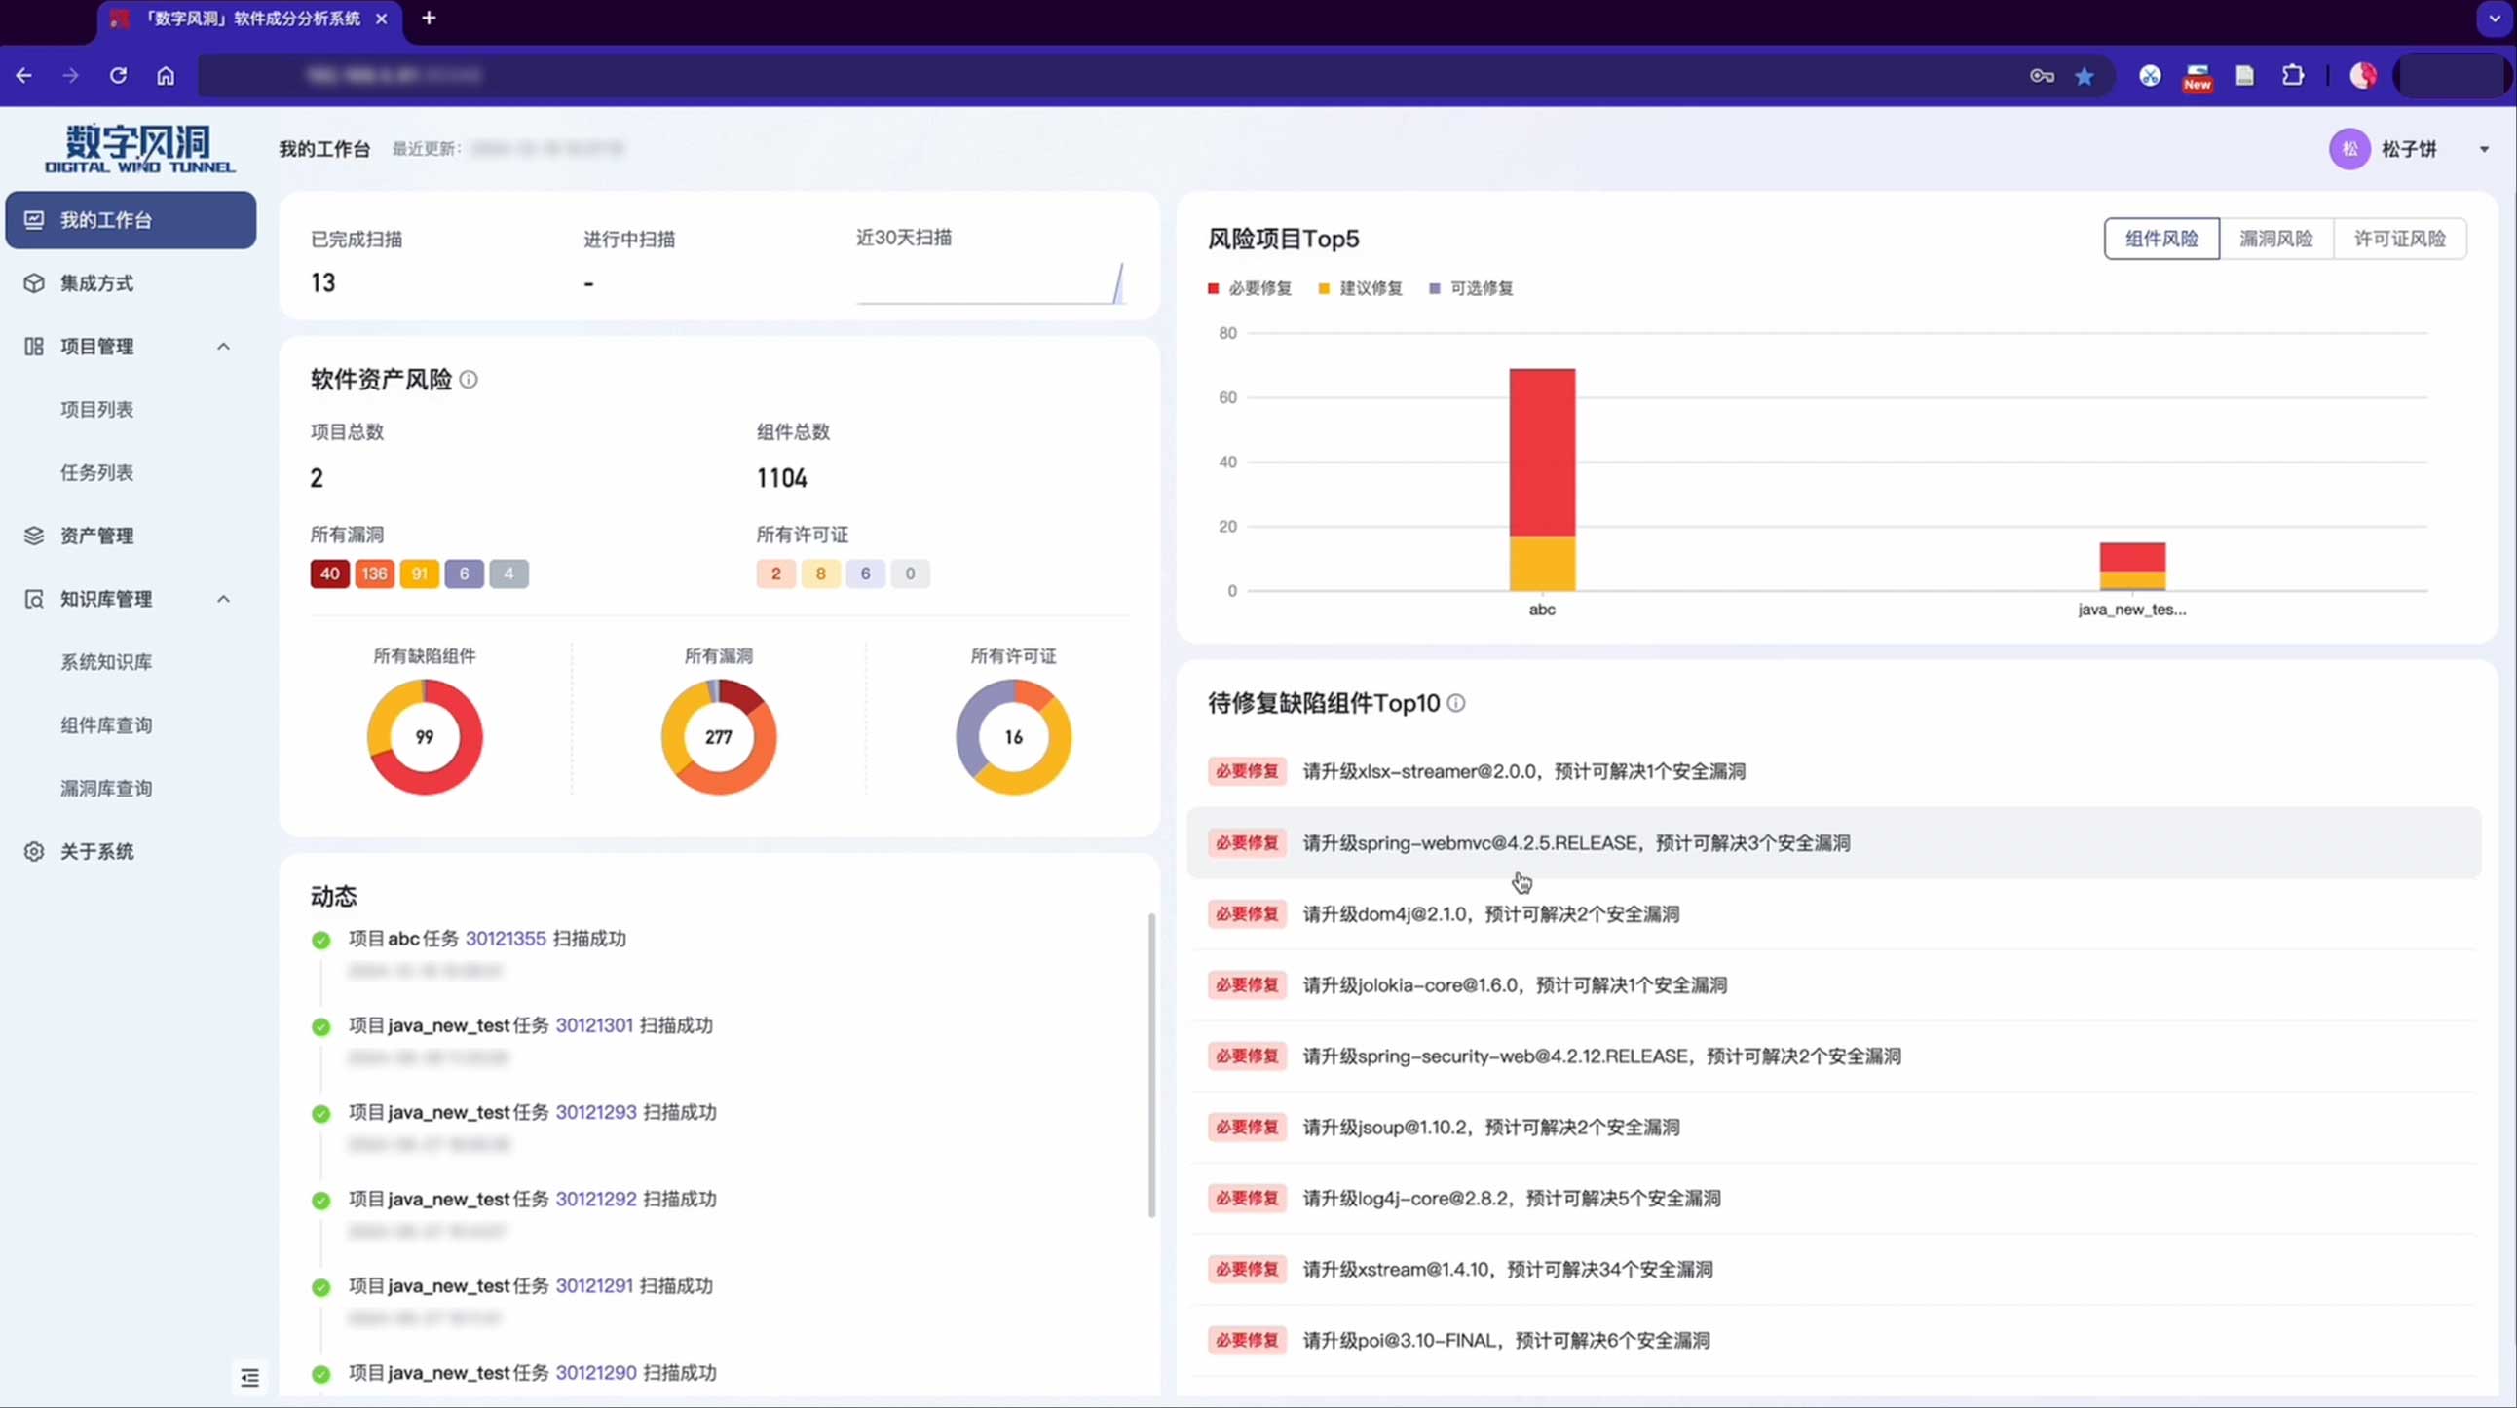Switch to 漏洞风险 tab
Screen dimensions: 2517x1408
pyautogui.click(x=2275, y=240)
